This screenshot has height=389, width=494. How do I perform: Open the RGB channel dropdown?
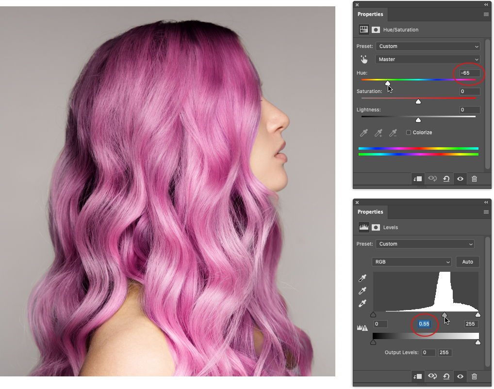click(x=412, y=262)
